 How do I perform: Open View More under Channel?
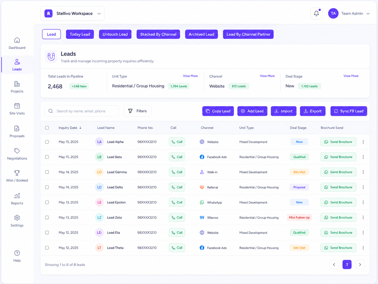pos(267,76)
